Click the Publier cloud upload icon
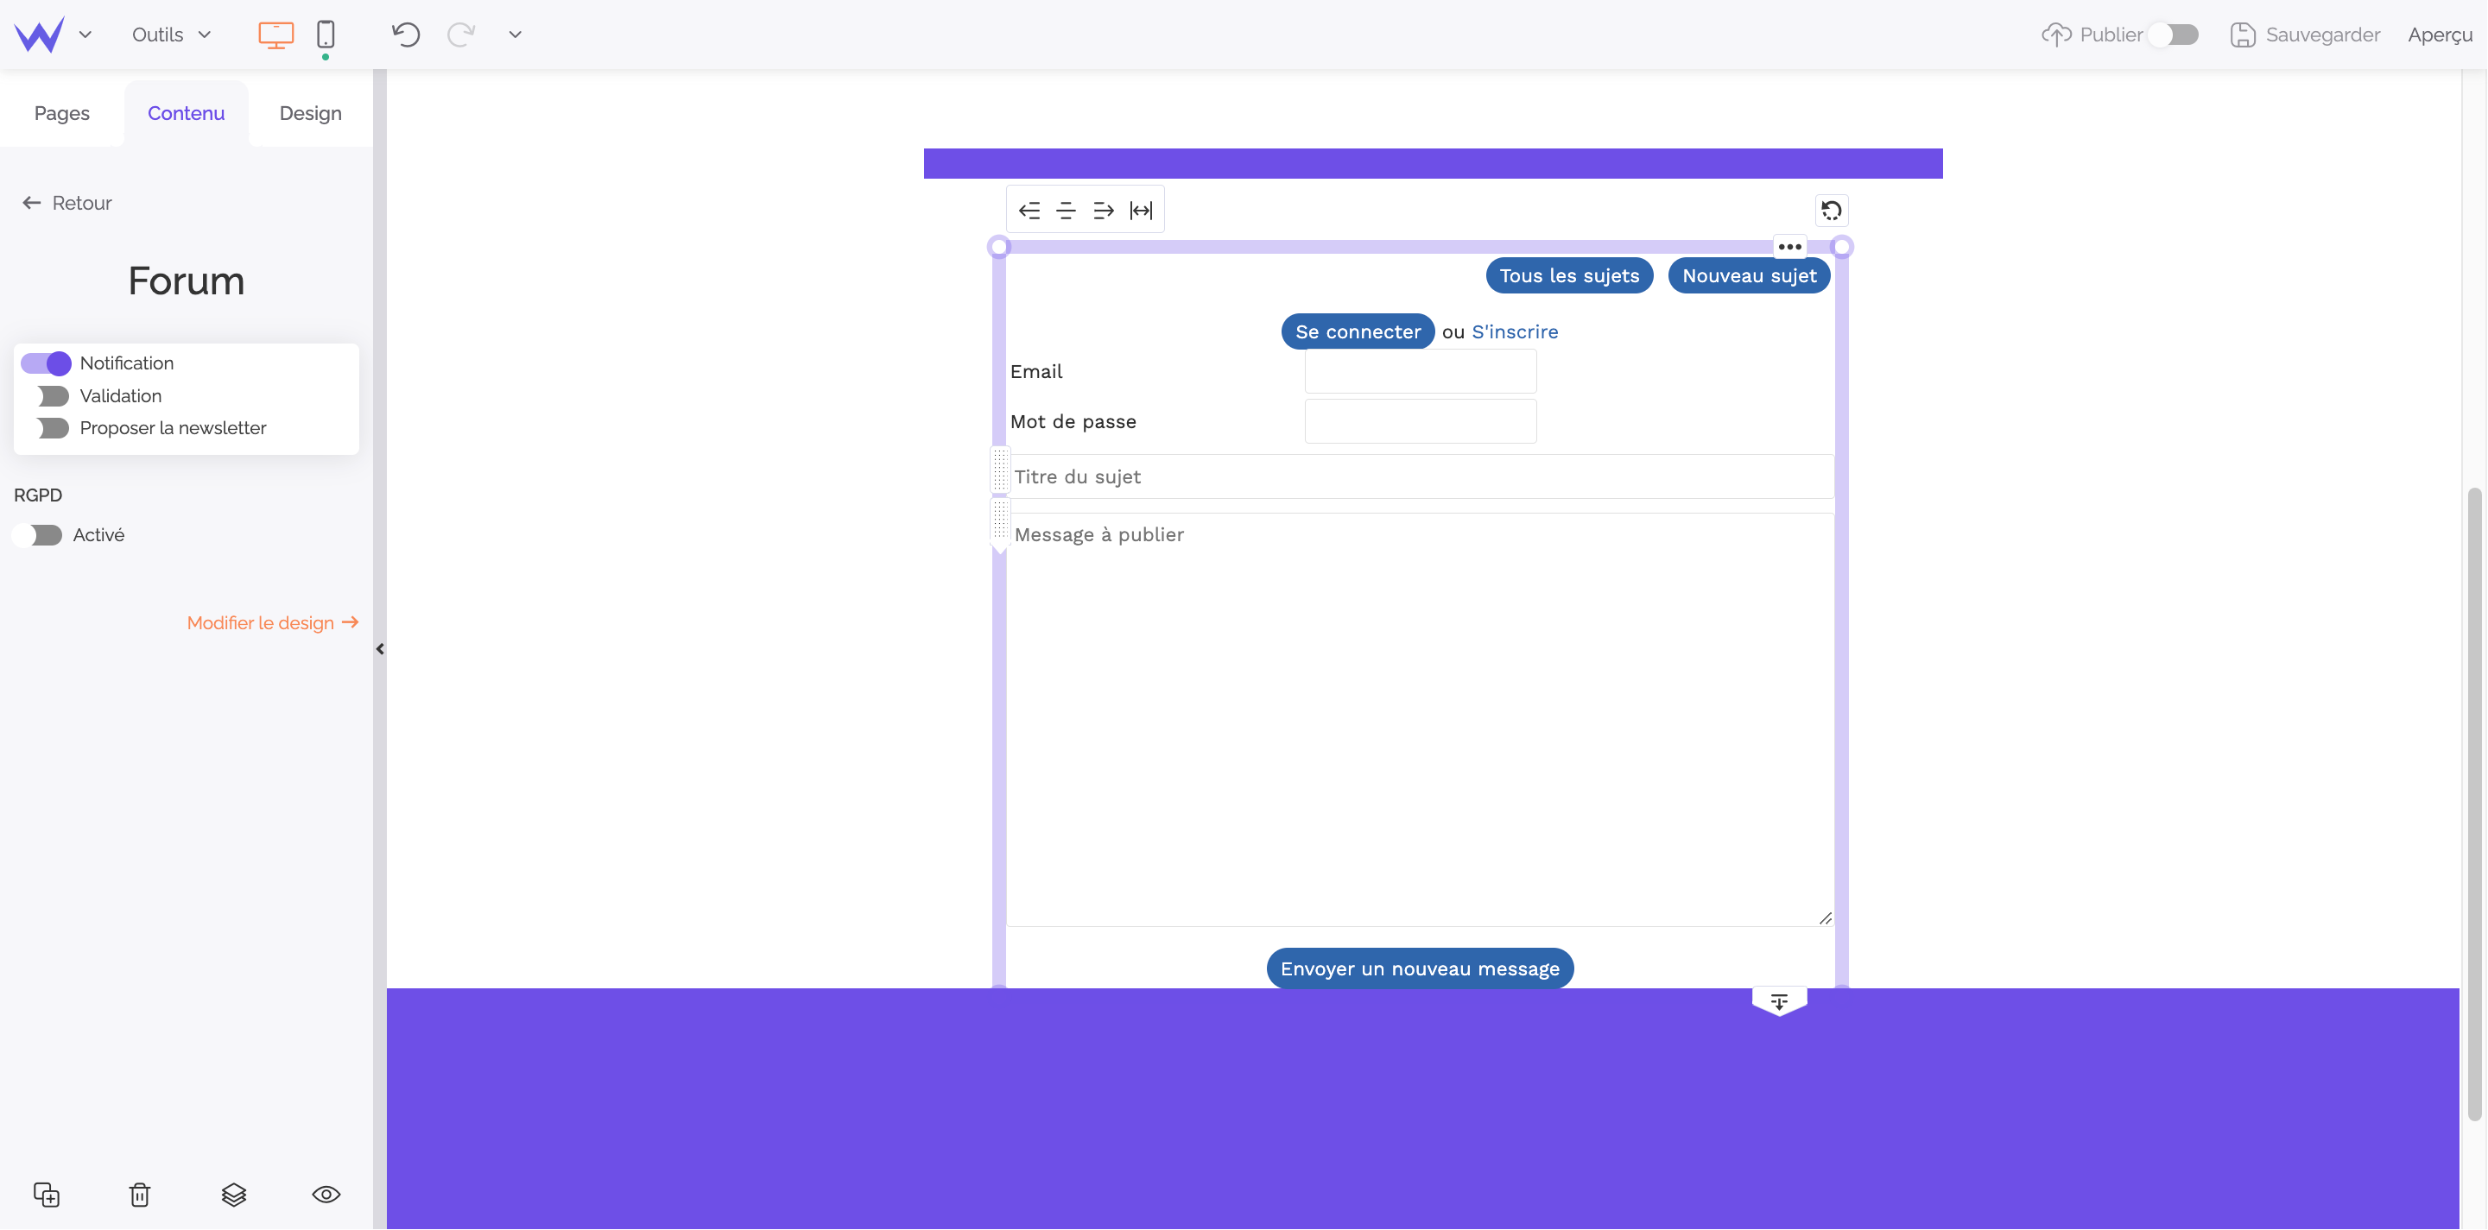Screen dimensions: 2488x1230 point(2056,35)
